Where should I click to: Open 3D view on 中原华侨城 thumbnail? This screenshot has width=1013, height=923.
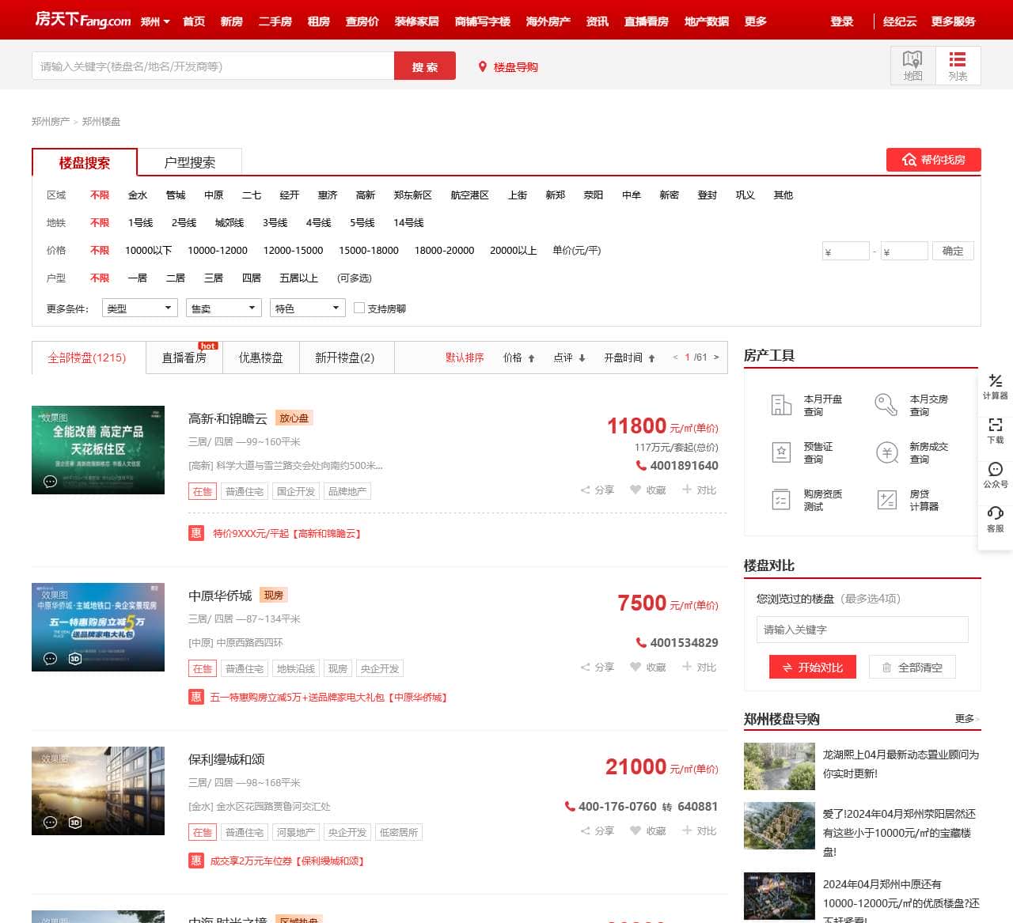point(75,658)
